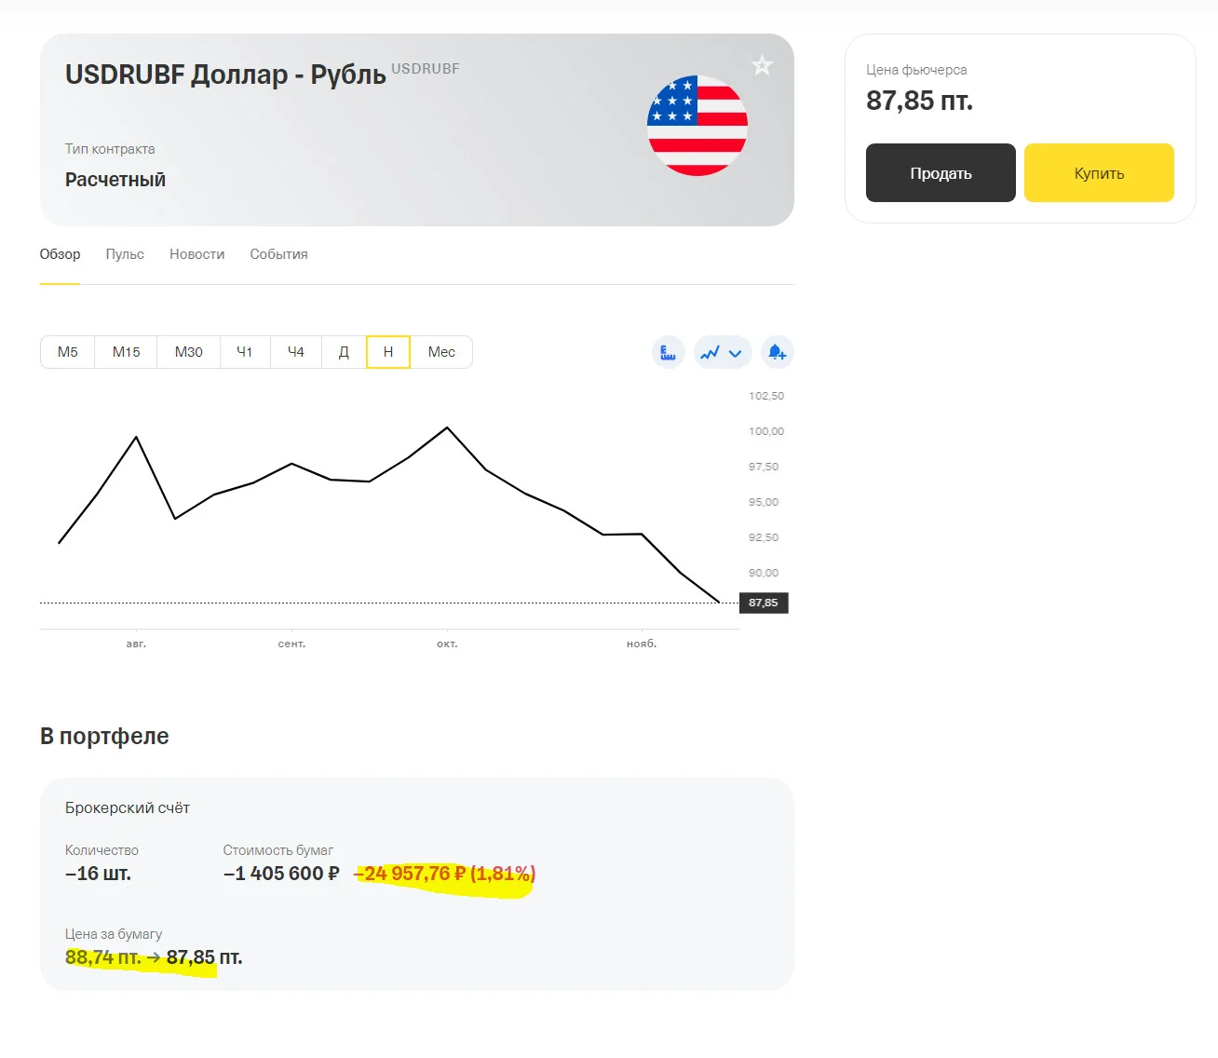The width and height of the screenshot is (1218, 1058).
Task: Expand chart type dropdown chevron
Action: click(736, 353)
